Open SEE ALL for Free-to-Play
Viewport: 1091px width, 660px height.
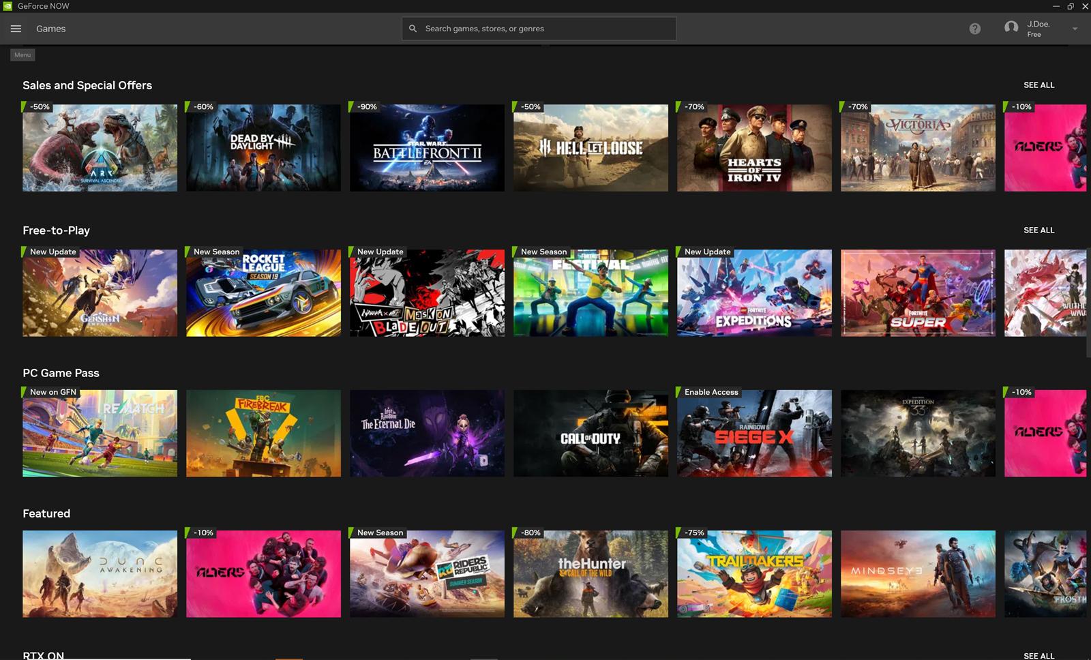(1038, 230)
